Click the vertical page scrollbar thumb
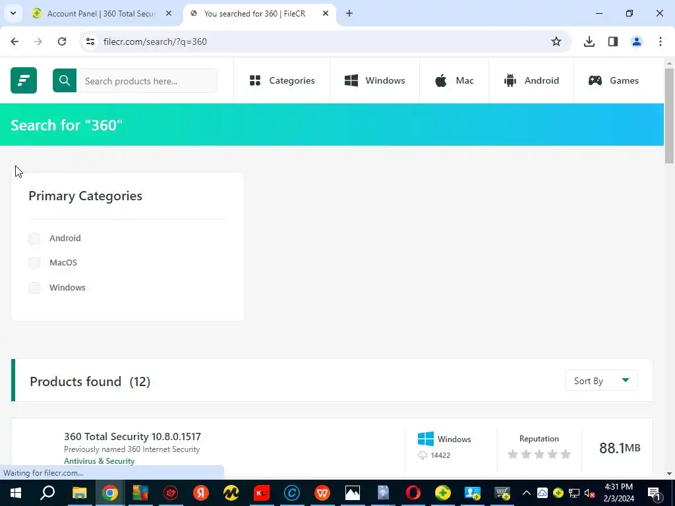This screenshot has width=675, height=506. 669,116
